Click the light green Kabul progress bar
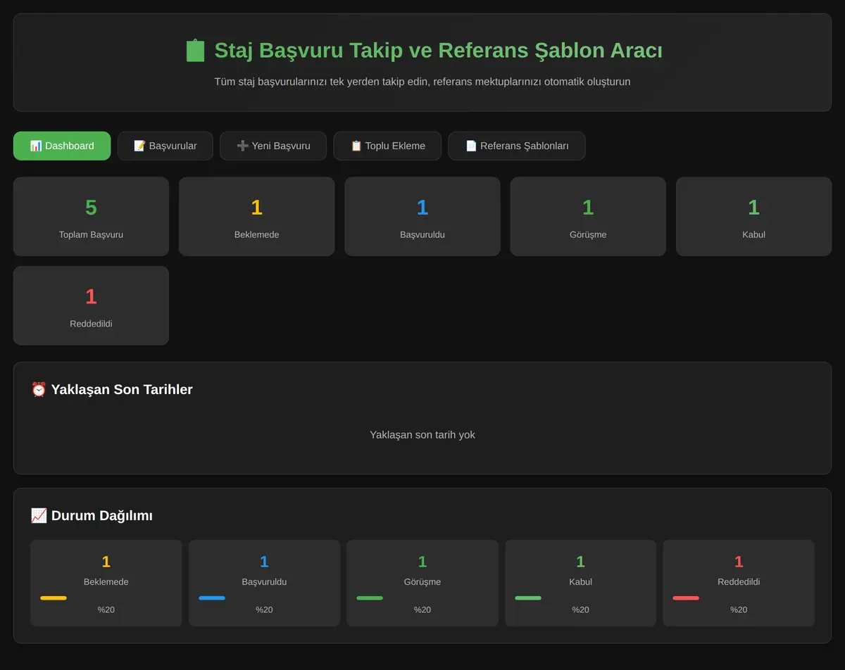This screenshot has width=845, height=670. click(528, 598)
